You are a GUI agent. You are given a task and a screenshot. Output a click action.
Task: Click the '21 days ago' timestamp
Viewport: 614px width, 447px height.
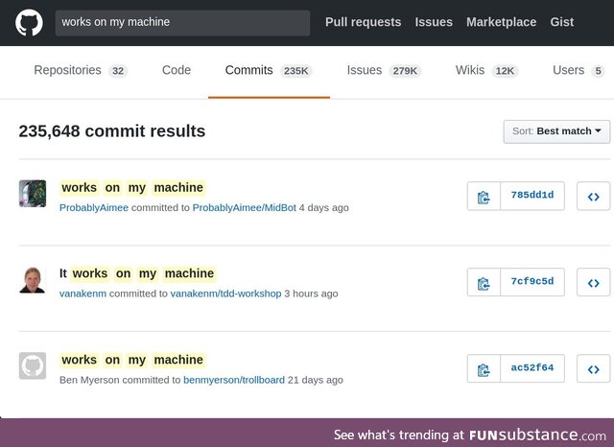point(316,380)
